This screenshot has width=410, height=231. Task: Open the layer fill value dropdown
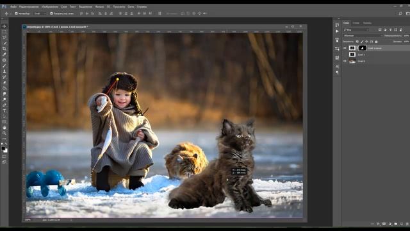(406, 41)
